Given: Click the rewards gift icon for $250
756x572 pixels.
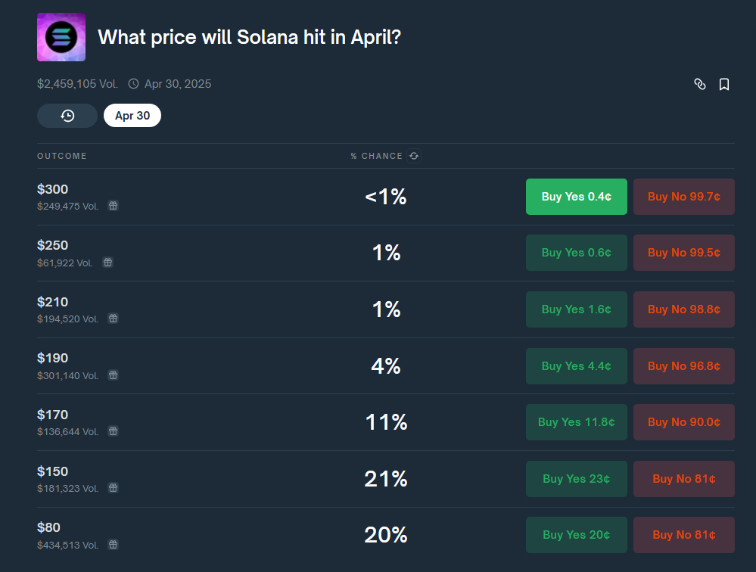Looking at the screenshot, I should (107, 263).
